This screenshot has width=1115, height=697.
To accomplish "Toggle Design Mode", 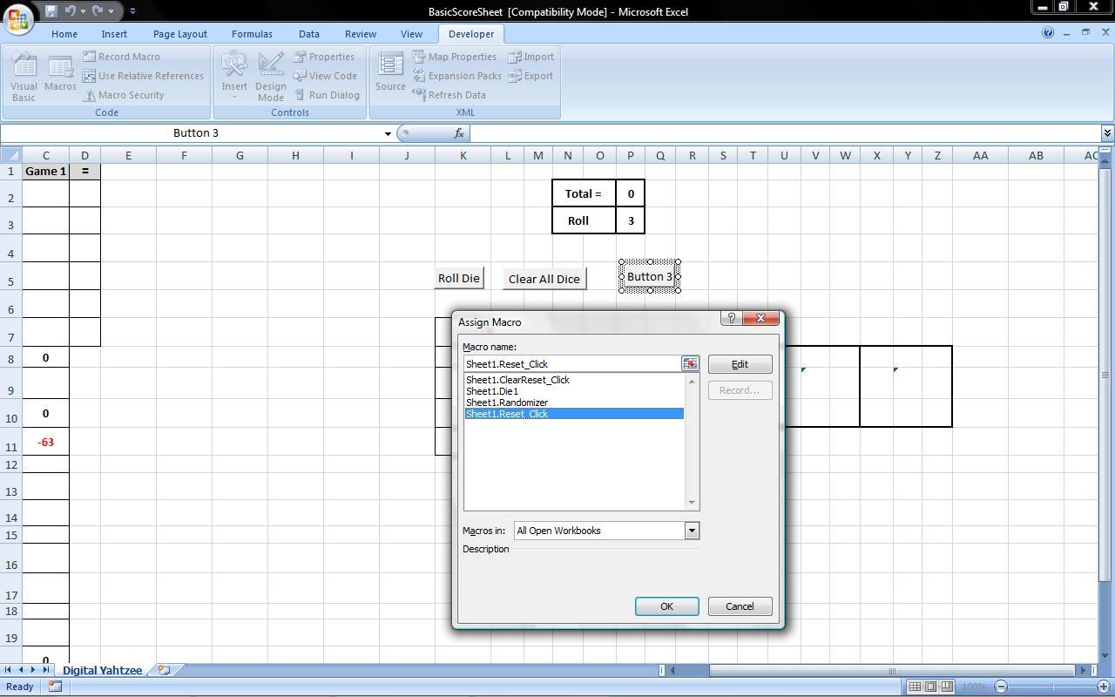I will 270,77.
